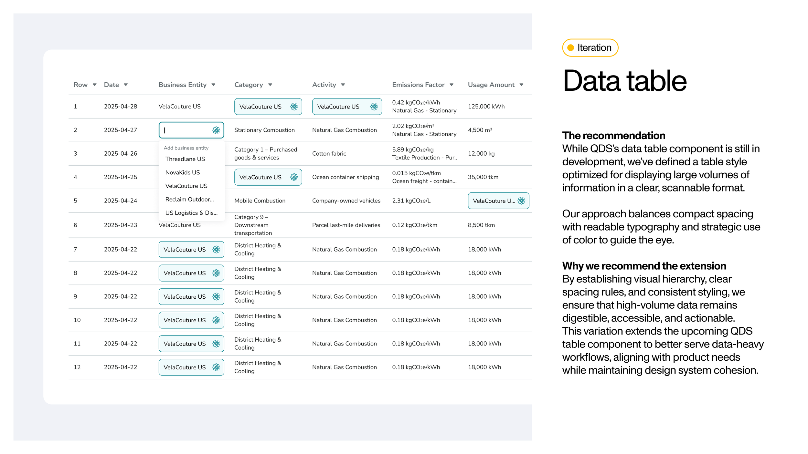Open the Emissions Factor column dropdown arrow
Viewport: 808px width, 454px height.
pos(452,85)
